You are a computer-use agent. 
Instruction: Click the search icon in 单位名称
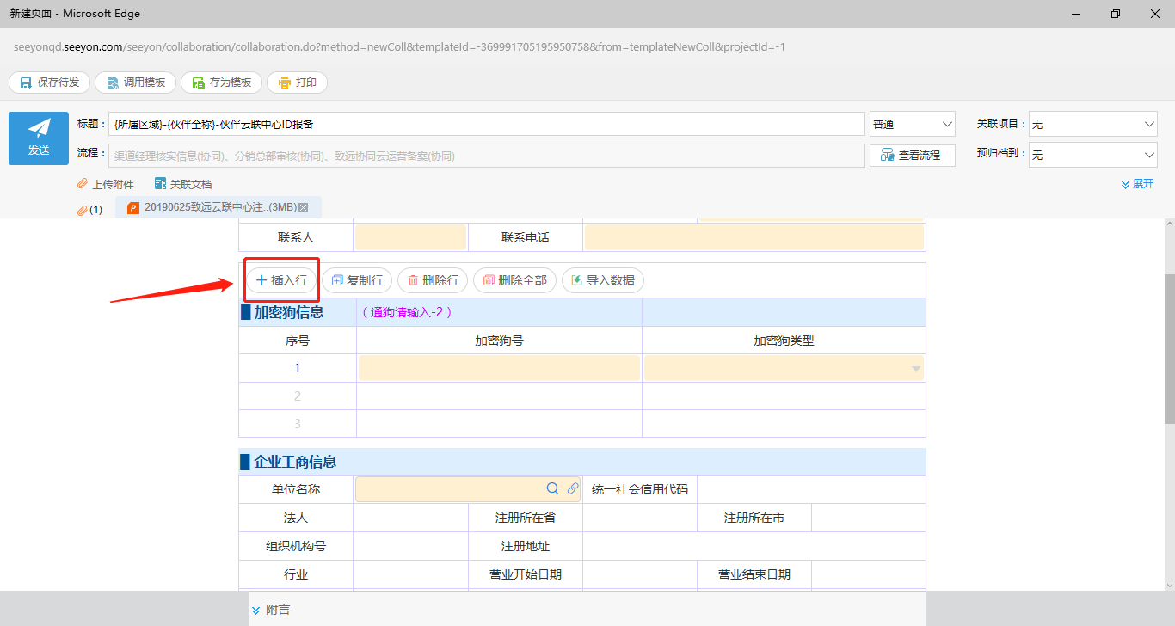point(553,488)
